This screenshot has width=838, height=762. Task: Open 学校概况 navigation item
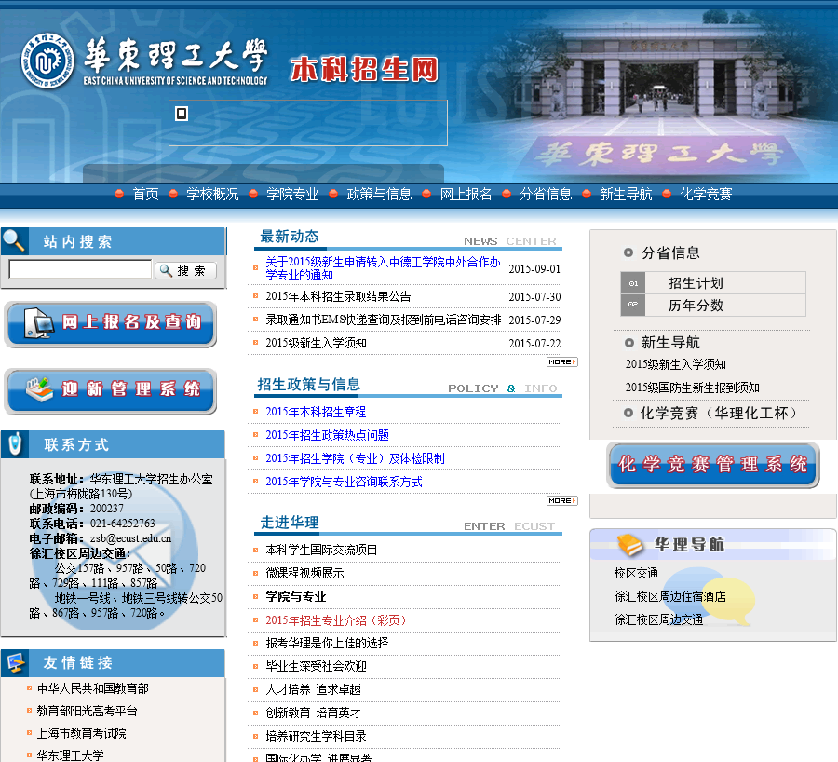(212, 194)
